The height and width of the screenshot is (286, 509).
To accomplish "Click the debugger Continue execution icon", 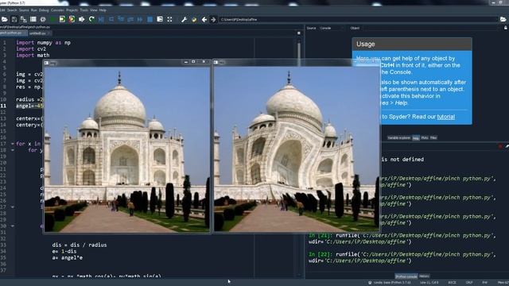I will click(x=140, y=19).
